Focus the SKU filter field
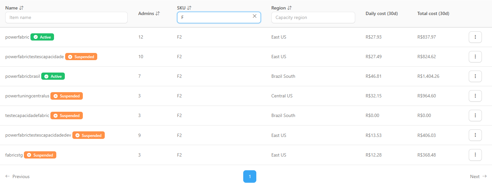The height and width of the screenshot is (183, 492). 219,17
